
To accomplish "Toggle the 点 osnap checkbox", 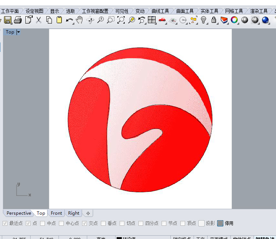I will [28, 223].
